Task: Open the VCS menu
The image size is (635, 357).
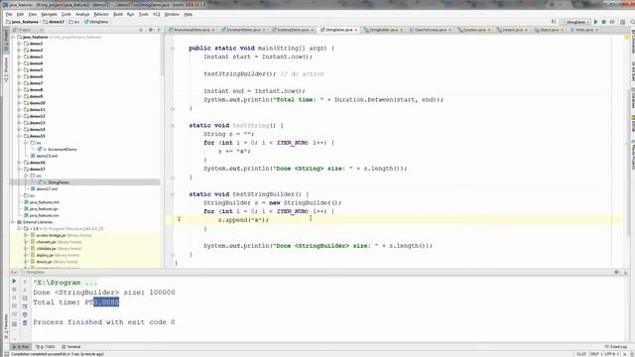Action: point(157,14)
